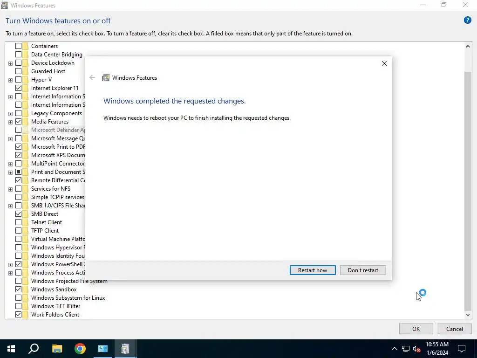Click the scrollbar up arrow
477x358 pixels.
(x=468, y=46)
